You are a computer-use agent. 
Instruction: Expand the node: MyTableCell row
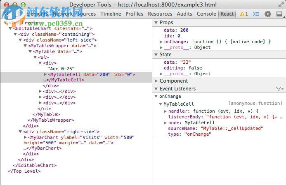click(165, 123)
